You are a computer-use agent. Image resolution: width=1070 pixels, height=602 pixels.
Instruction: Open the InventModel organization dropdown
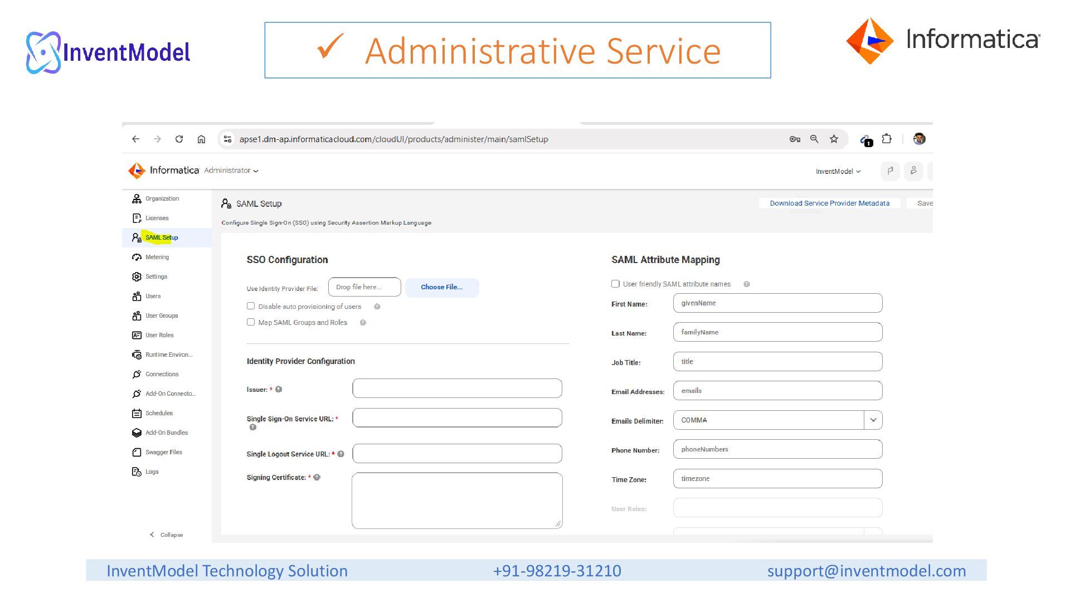(838, 172)
